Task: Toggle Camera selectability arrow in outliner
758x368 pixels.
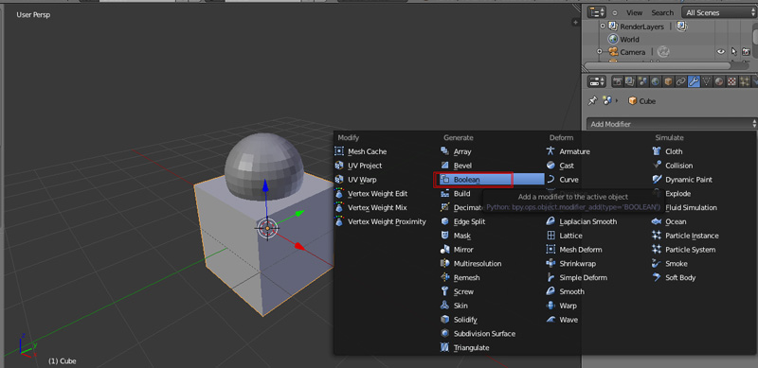Action: coord(733,52)
